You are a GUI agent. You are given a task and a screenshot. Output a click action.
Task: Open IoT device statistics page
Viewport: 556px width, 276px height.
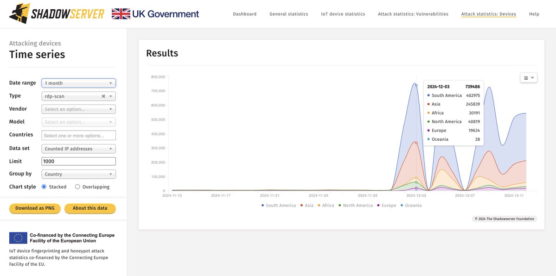(343, 14)
